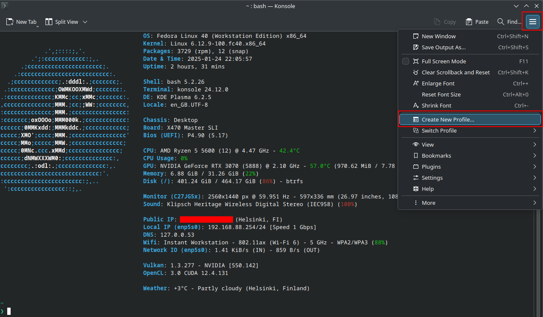Viewport: 543px width, 317px height.
Task: Click the Shrink Font icon
Action: coord(416,105)
